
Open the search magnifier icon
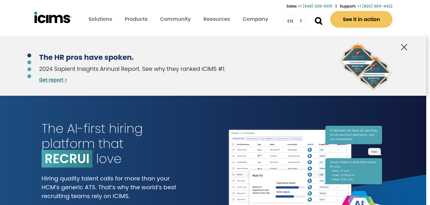319,21
